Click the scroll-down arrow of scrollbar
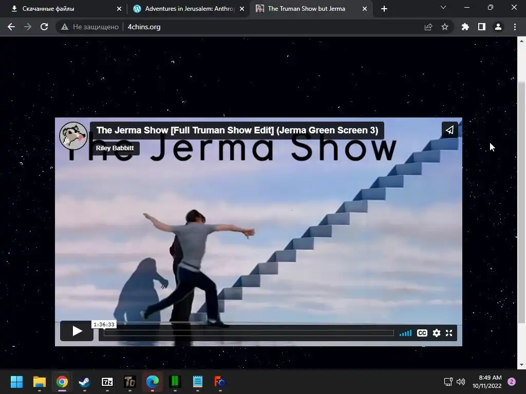 [x=521, y=365]
